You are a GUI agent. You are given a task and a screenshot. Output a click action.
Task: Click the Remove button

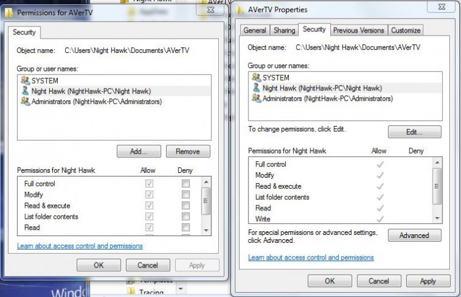point(188,151)
